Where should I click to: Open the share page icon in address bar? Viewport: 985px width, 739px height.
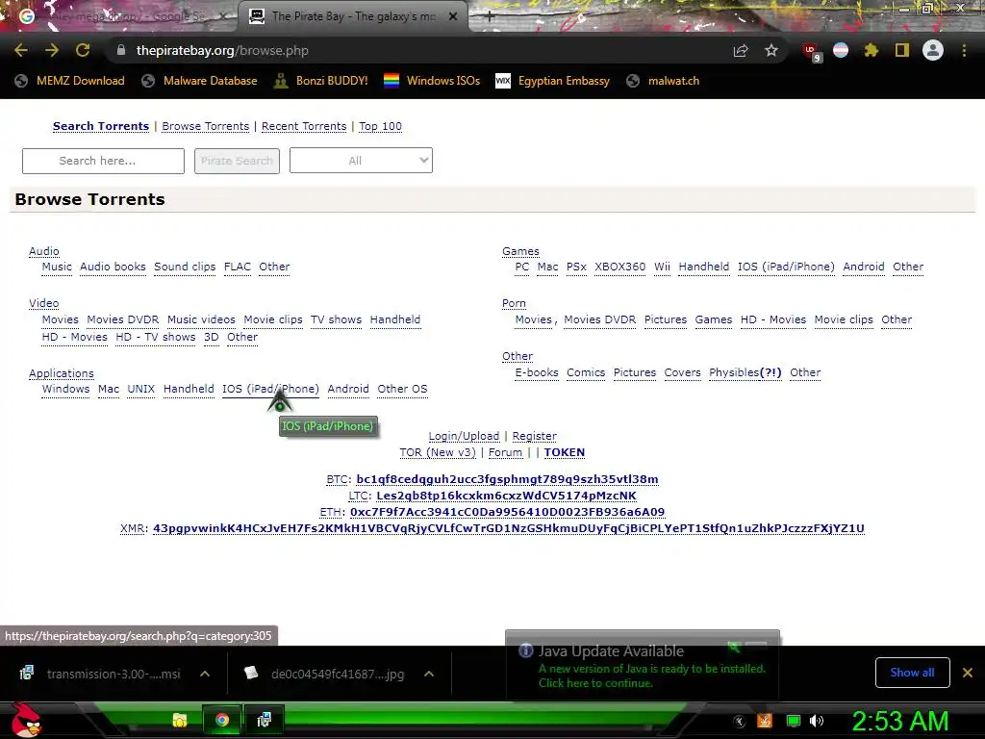click(741, 51)
